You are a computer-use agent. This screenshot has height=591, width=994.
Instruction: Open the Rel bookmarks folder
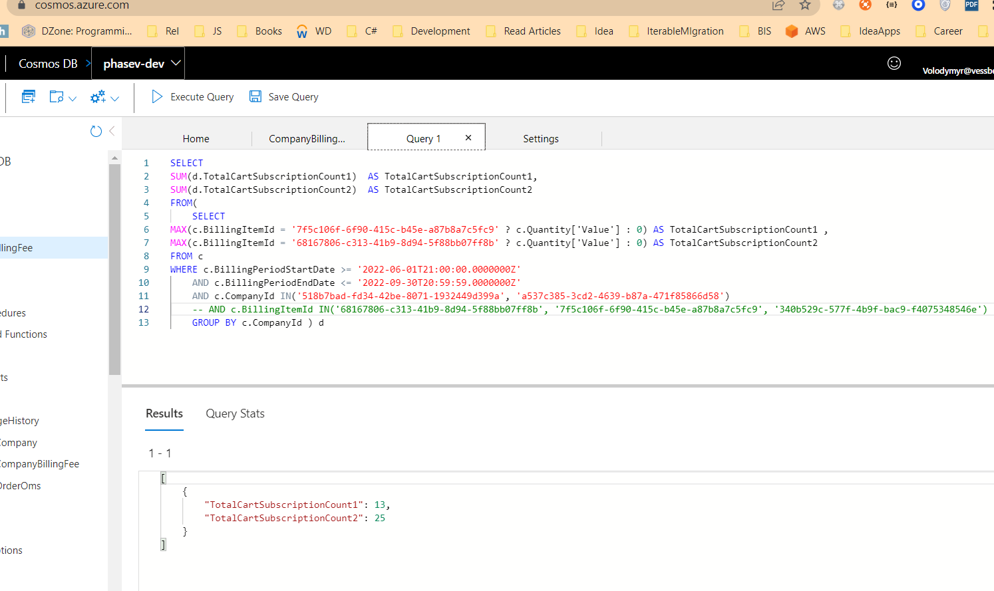coord(163,31)
